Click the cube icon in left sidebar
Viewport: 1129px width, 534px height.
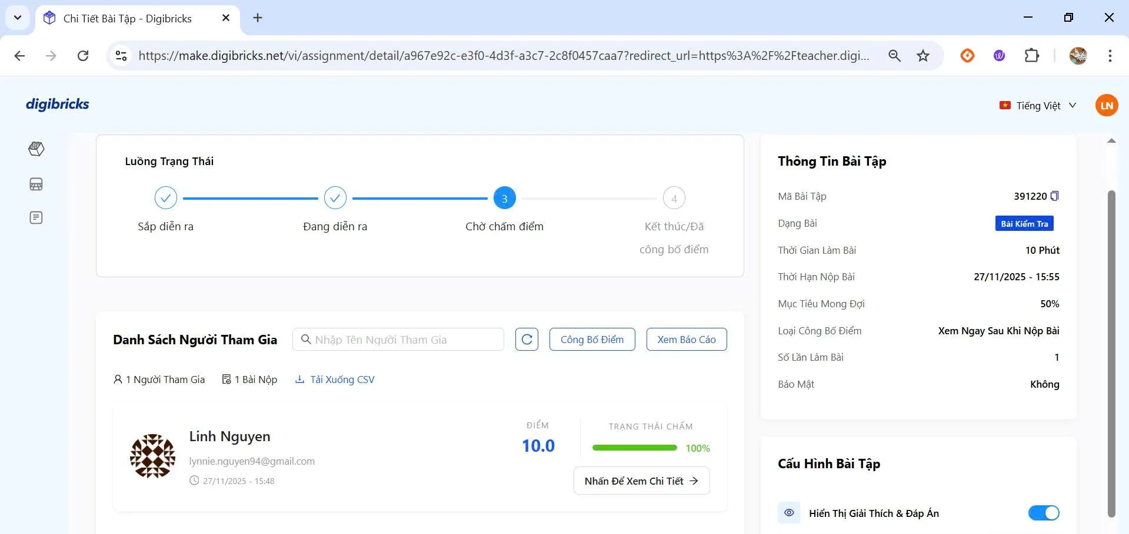[x=36, y=149]
